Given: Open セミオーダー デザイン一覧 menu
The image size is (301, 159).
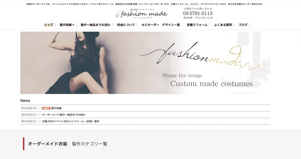Looking at the screenshot, I should tap(161, 25).
